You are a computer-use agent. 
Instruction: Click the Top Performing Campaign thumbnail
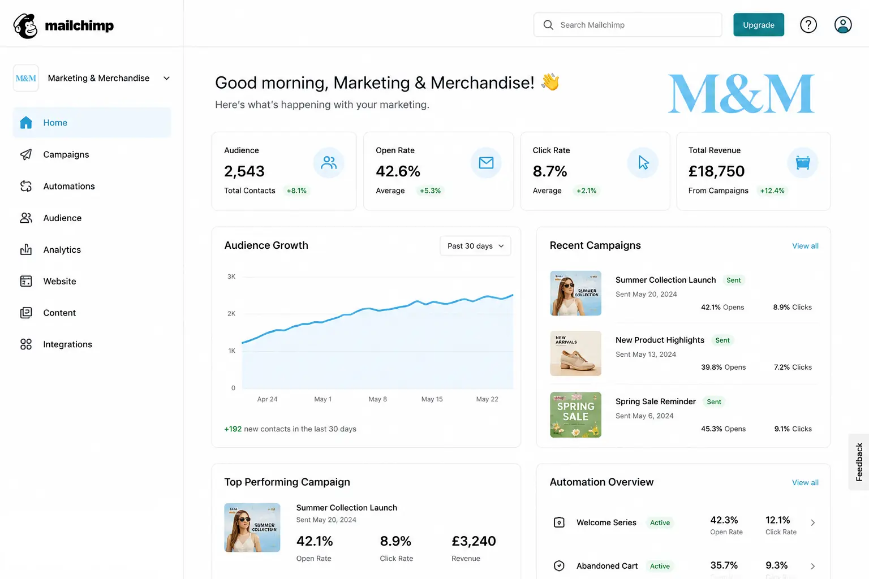(x=252, y=528)
